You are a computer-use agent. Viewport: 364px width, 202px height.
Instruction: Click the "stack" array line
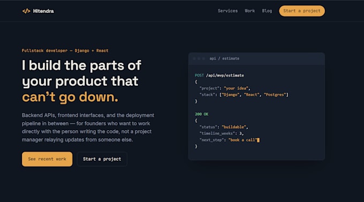coord(244,95)
